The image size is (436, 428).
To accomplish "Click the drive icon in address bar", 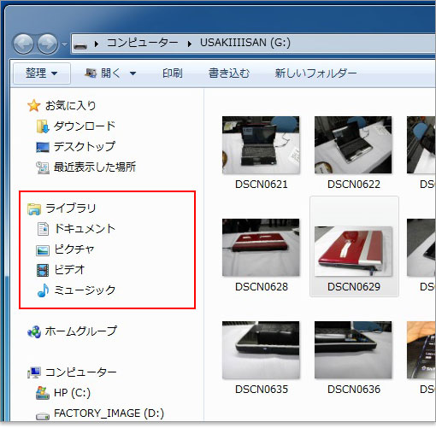I will point(80,44).
